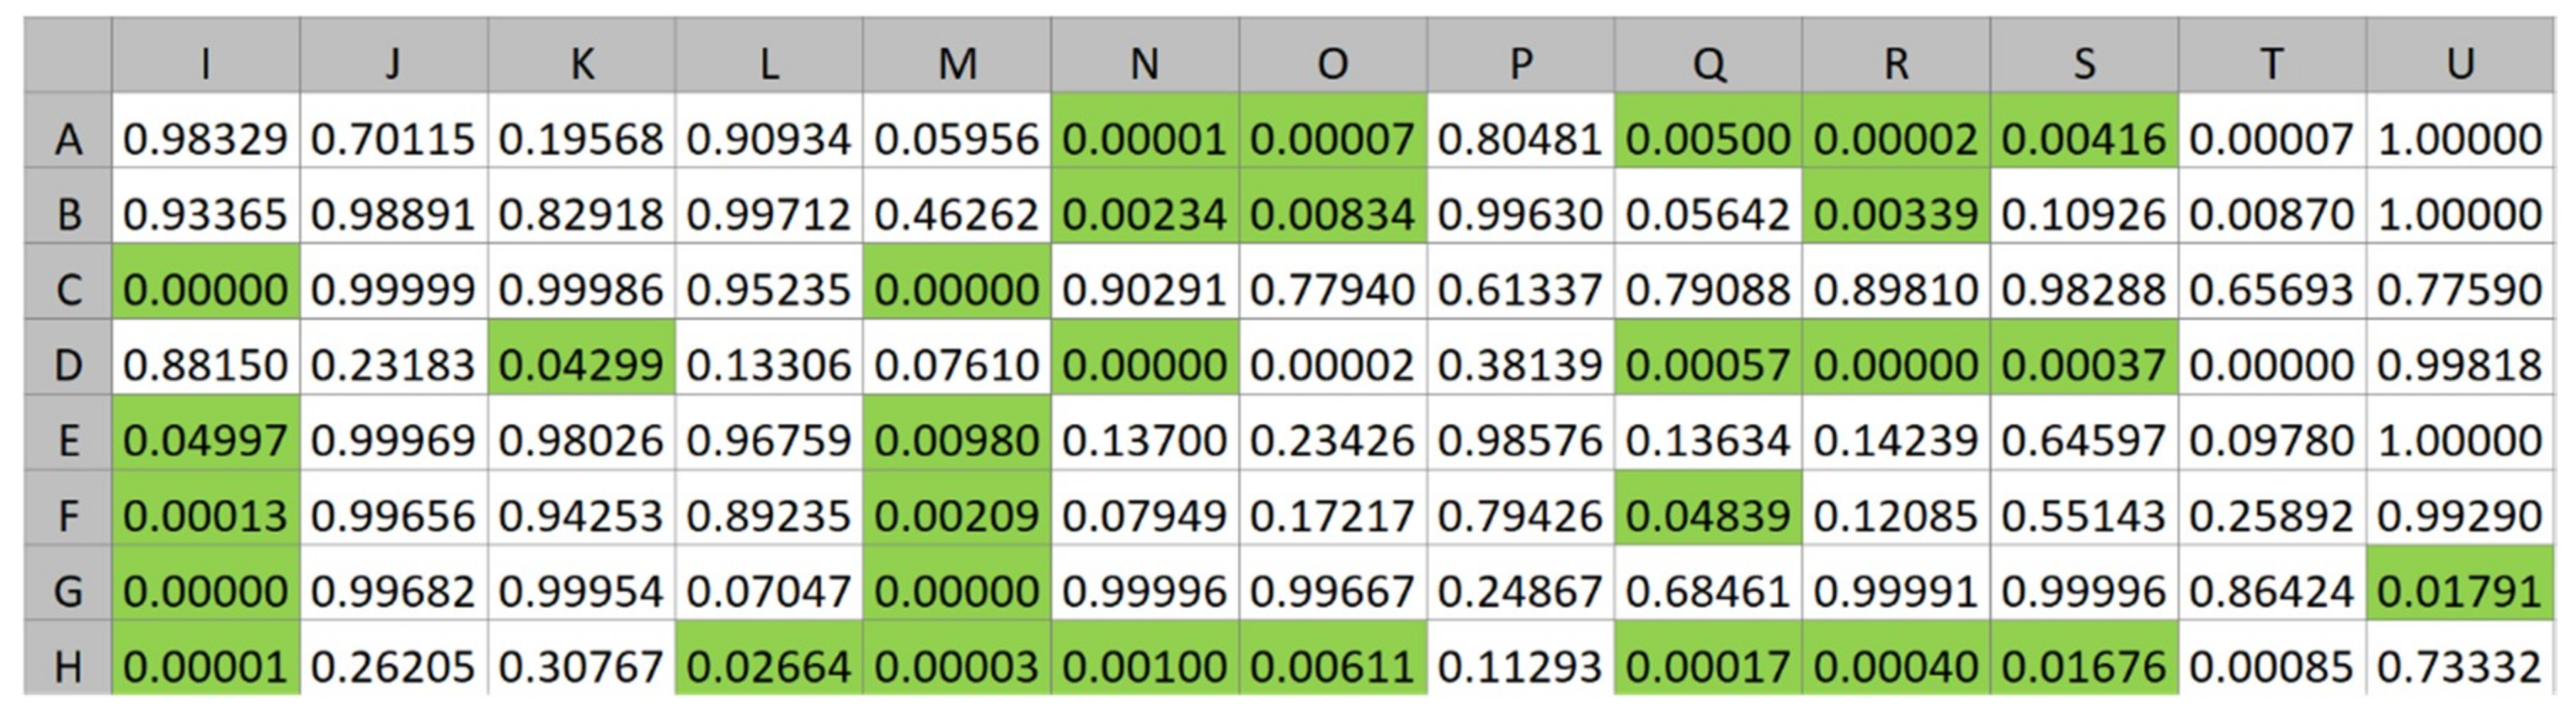
Task: Click the cell with value 0.04839
Action: coord(1708,516)
